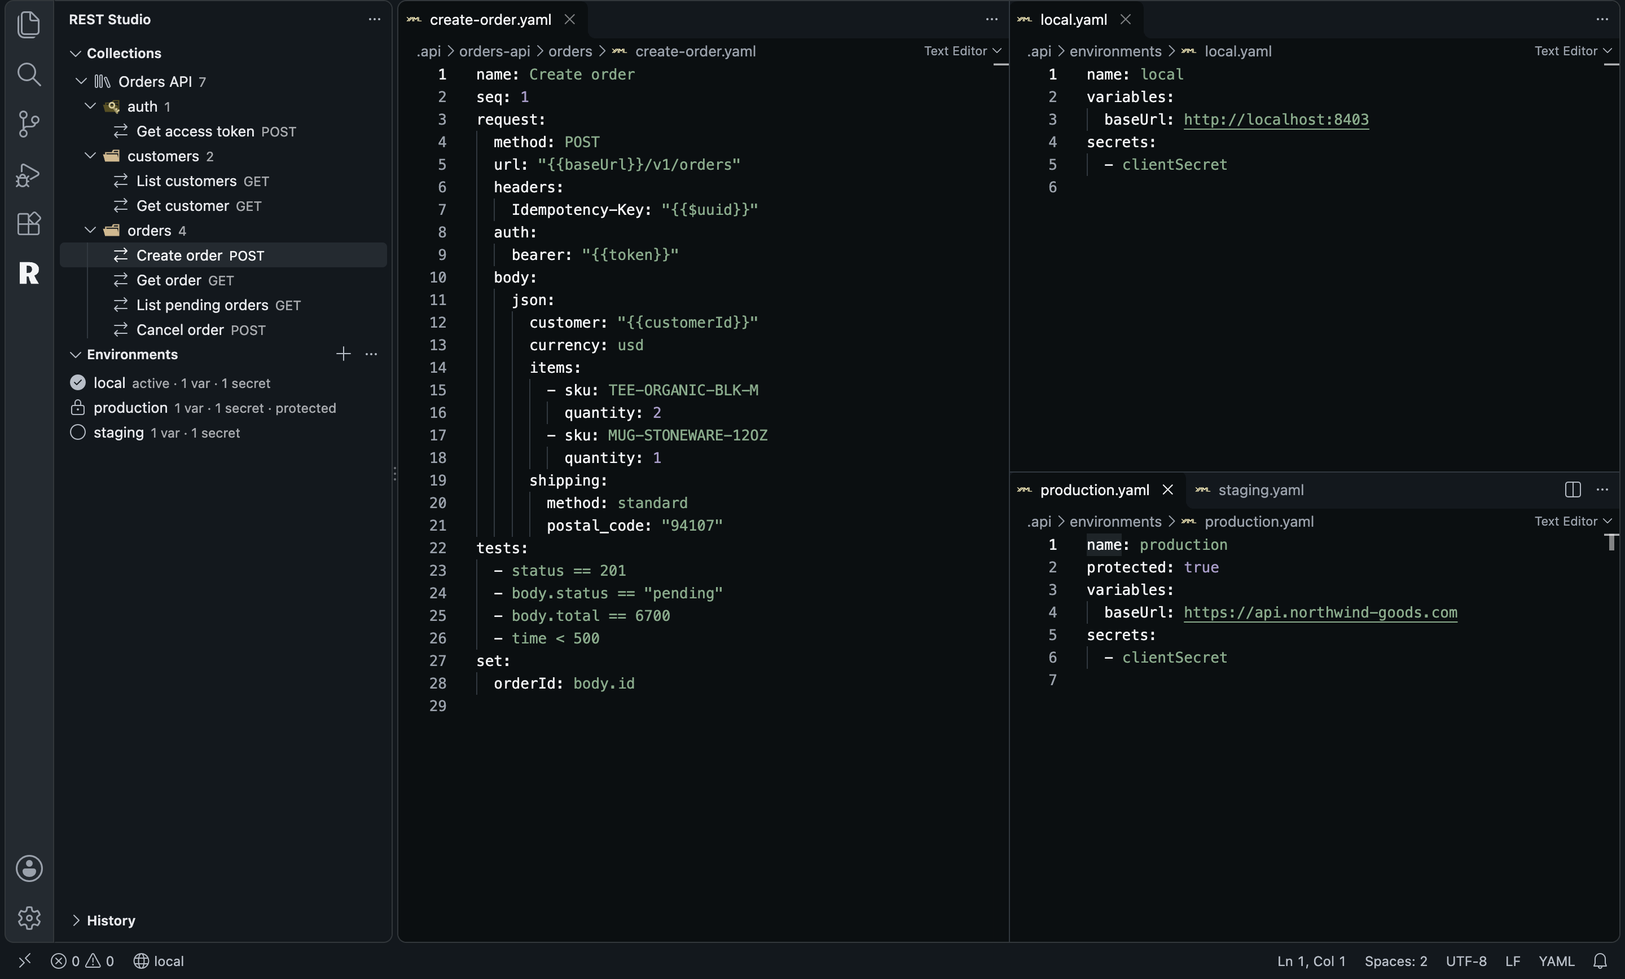
Task: Open the Cancel order request
Action: click(223, 330)
